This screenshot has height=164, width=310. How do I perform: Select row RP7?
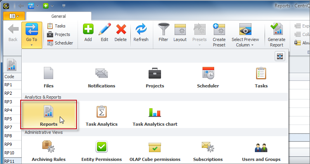point(12,127)
